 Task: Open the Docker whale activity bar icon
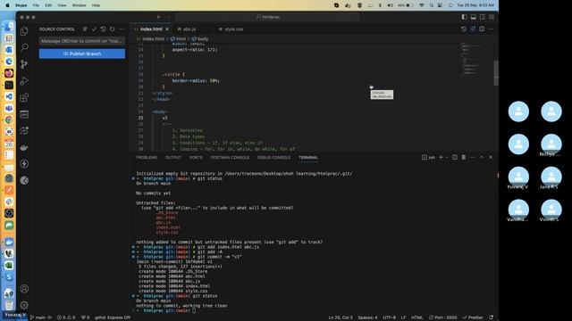[24, 147]
